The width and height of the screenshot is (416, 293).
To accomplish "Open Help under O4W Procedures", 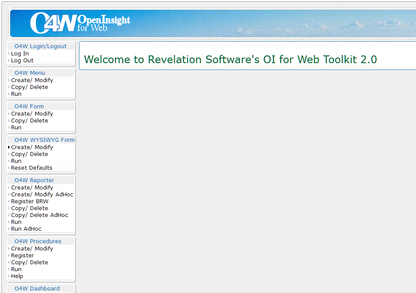I will [x=17, y=276].
